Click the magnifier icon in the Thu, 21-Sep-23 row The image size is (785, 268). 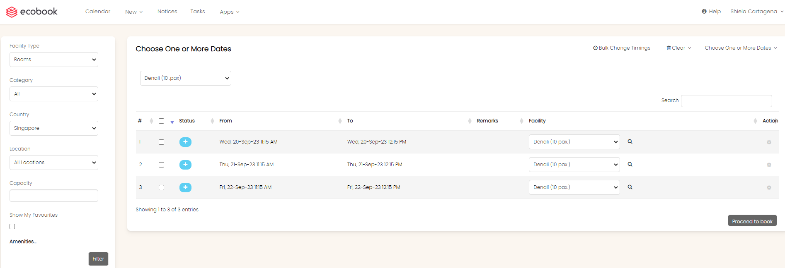pos(630,165)
